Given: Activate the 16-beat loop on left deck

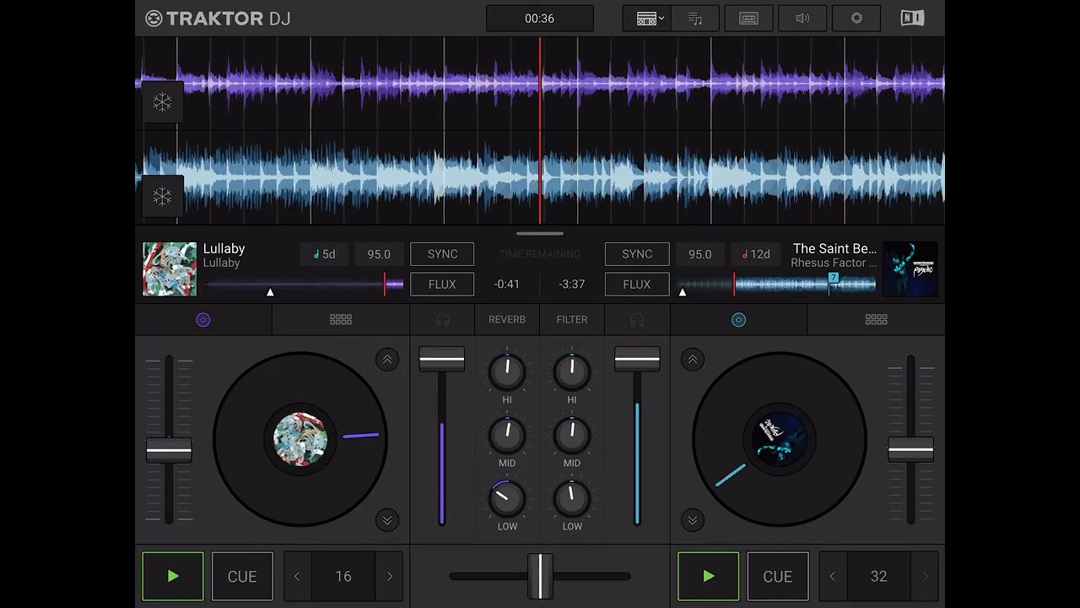Looking at the screenshot, I should pyautogui.click(x=343, y=576).
